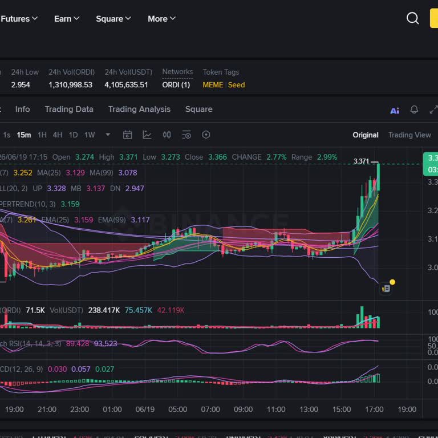Click the CHANGE value 2.77%
Image resolution: width=438 pixels, height=438 pixels.
[x=276, y=157]
